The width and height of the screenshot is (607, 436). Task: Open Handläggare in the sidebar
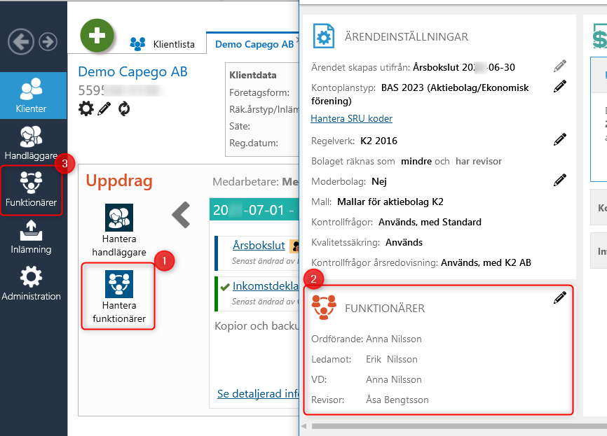31,143
